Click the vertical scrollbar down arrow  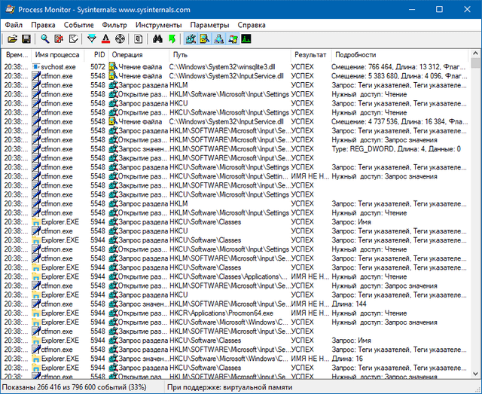[x=475, y=374]
